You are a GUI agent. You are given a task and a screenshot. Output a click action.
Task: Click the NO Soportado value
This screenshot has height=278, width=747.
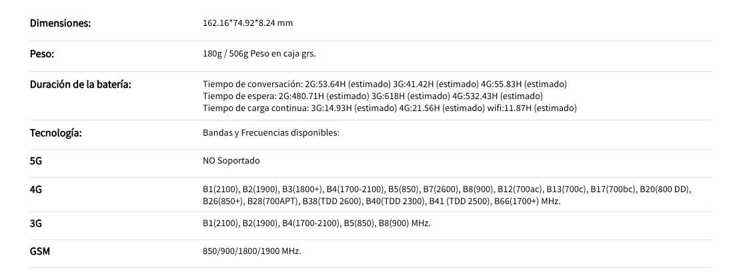click(x=231, y=161)
